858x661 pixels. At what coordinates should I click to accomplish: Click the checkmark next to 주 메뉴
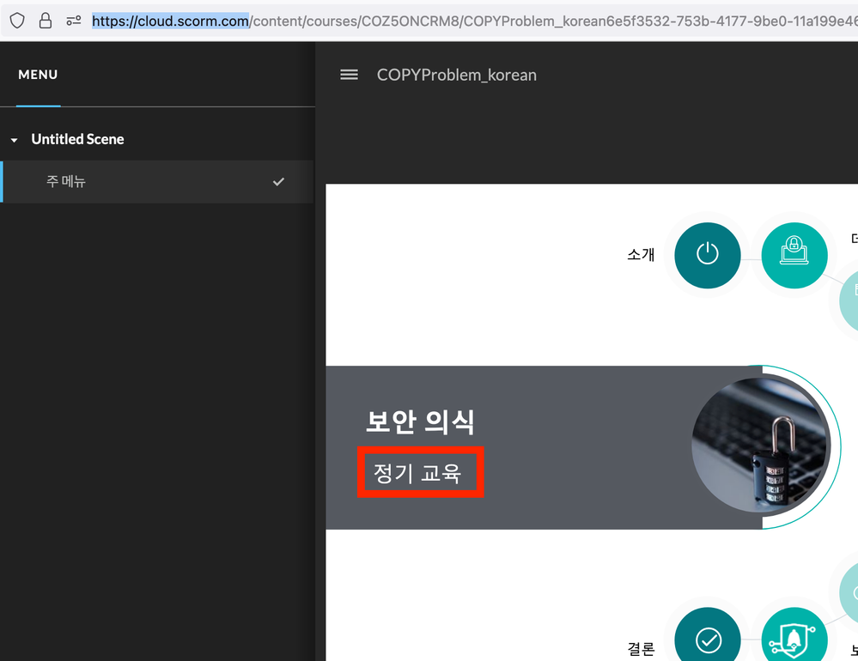(x=278, y=181)
